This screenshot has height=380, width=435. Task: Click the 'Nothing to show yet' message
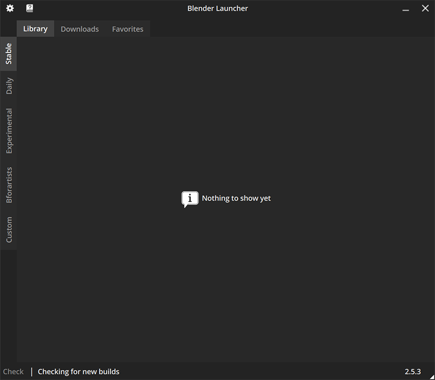click(236, 198)
